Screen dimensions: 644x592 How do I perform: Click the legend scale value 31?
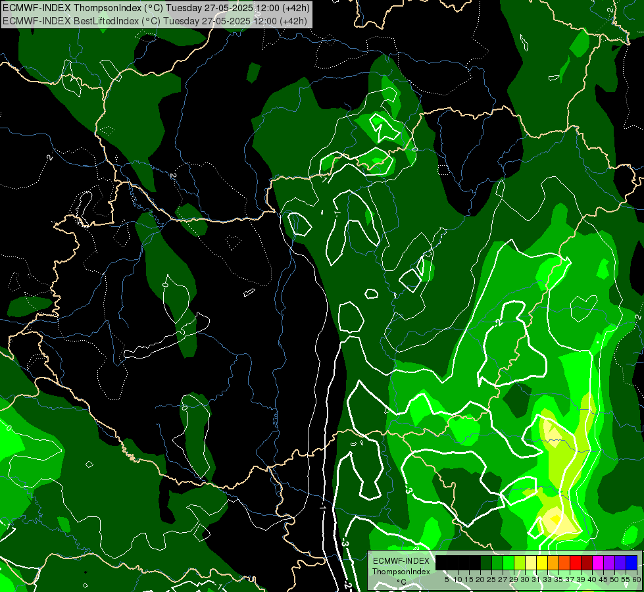(536, 580)
